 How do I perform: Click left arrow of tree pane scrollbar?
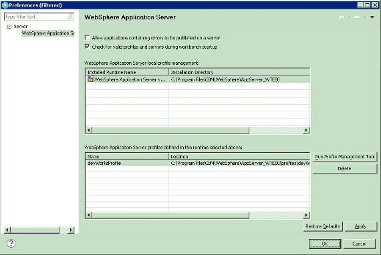click(7, 230)
